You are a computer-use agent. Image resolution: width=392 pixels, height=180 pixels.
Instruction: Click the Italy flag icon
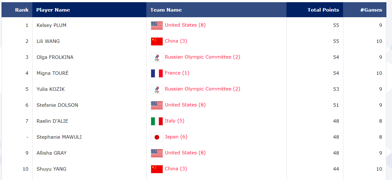(x=157, y=121)
